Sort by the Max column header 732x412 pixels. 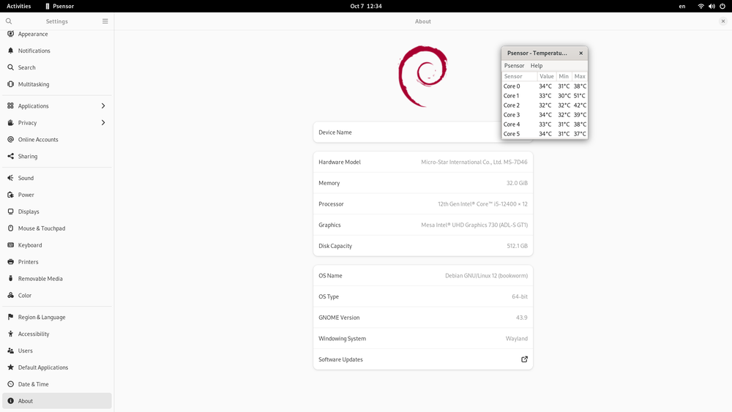coord(580,76)
